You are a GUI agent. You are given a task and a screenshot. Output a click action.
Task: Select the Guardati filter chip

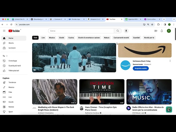tap(136, 38)
